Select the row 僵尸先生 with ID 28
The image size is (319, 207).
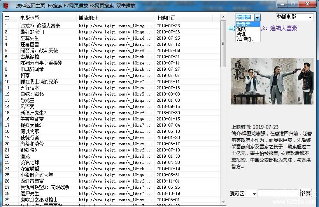112,193
